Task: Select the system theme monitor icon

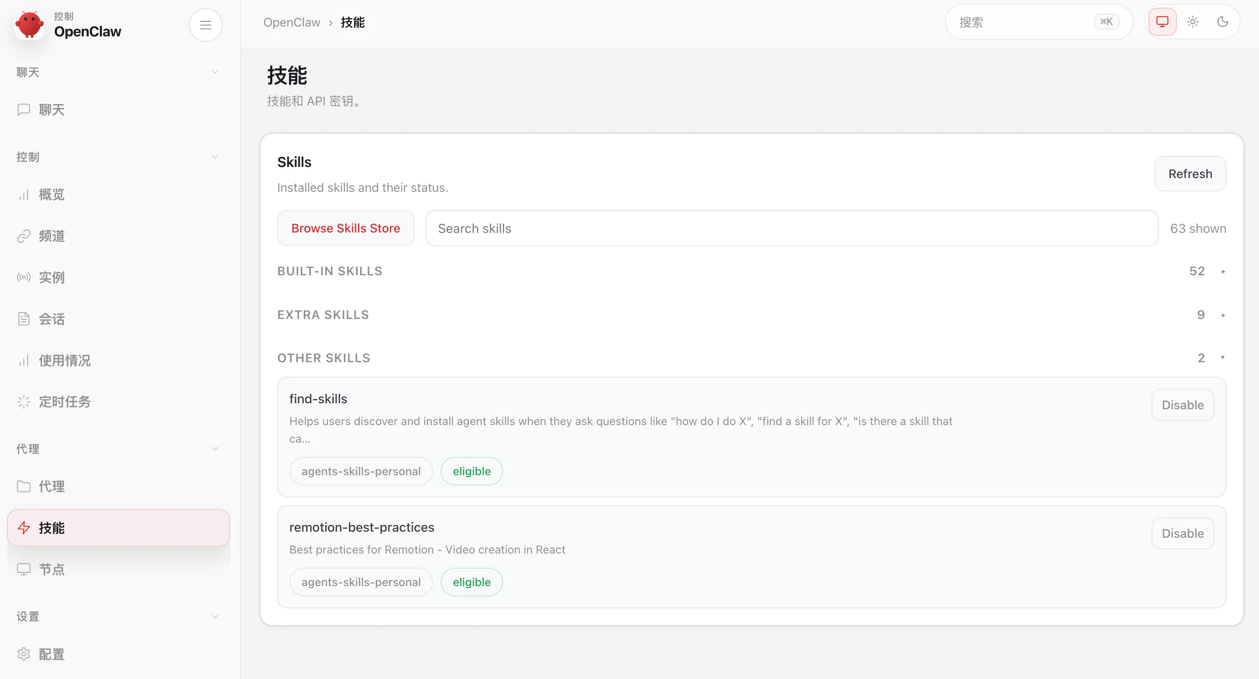Action: [x=1162, y=22]
